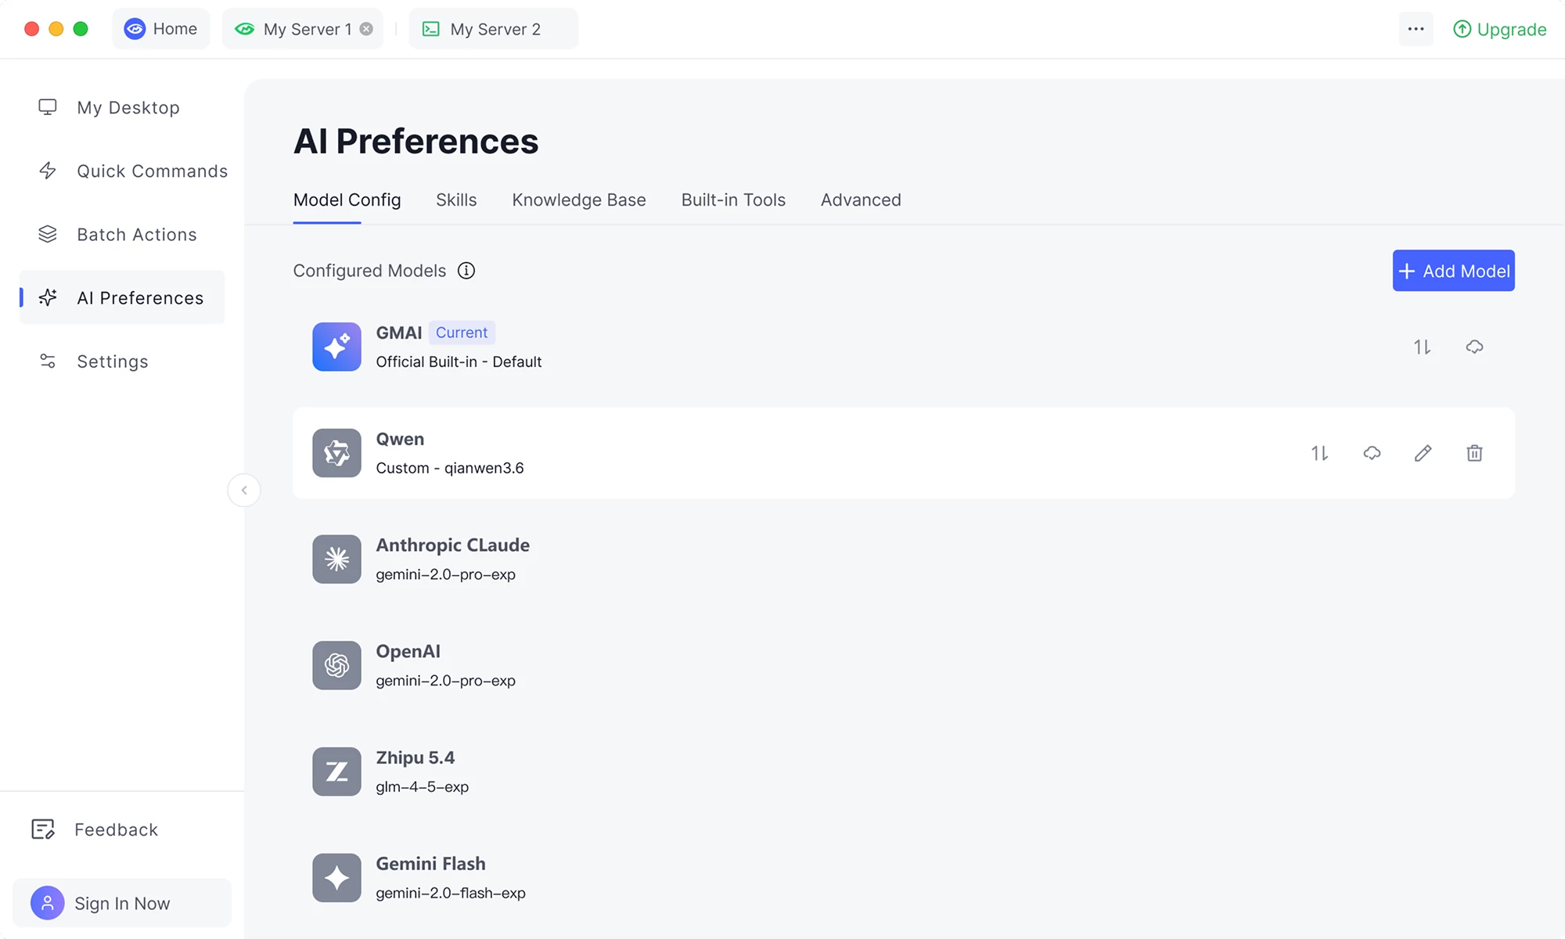Viewport: 1565px width, 939px height.
Task: Click the reorder arrows on Qwen row
Action: click(x=1319, y=453)
